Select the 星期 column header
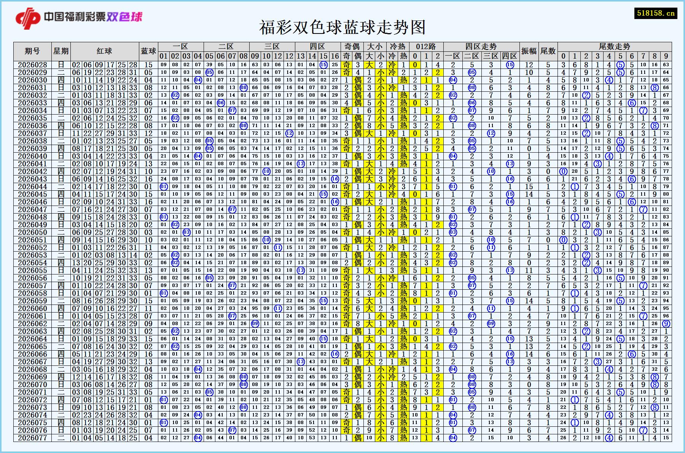The width and height of the screenshot is (685, 453). (x=61, y=51)
